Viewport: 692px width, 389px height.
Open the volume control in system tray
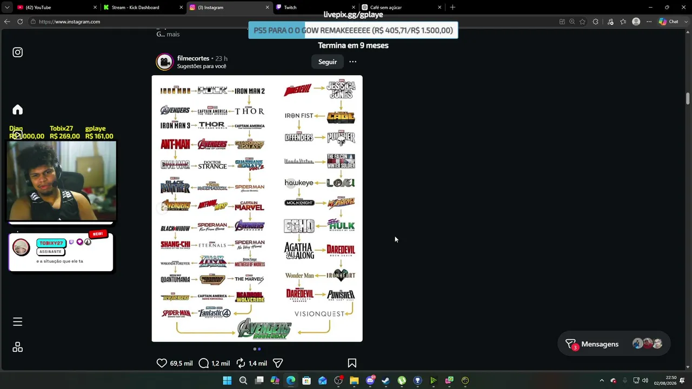[x=645, y=380]
